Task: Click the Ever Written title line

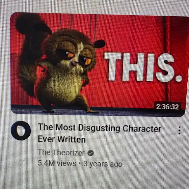Action: pos(62,139)
